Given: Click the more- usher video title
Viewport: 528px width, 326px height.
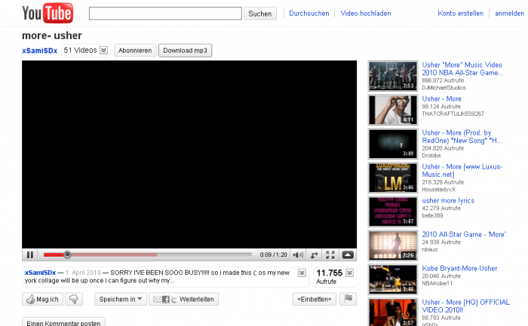Looking at the screenshot, I should [x=52, y=35].
